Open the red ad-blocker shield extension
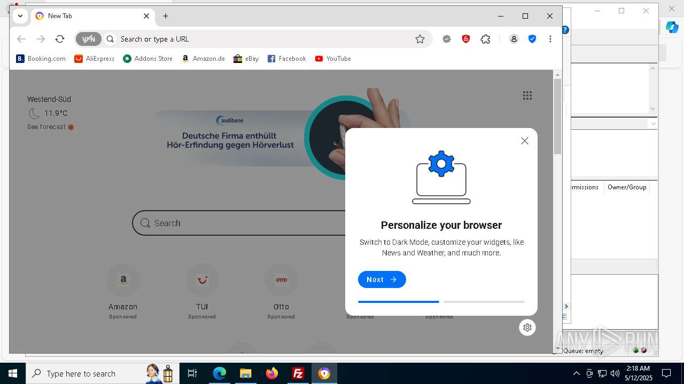The height and width of the screenshot is (384, 684). tap(466, 39)
